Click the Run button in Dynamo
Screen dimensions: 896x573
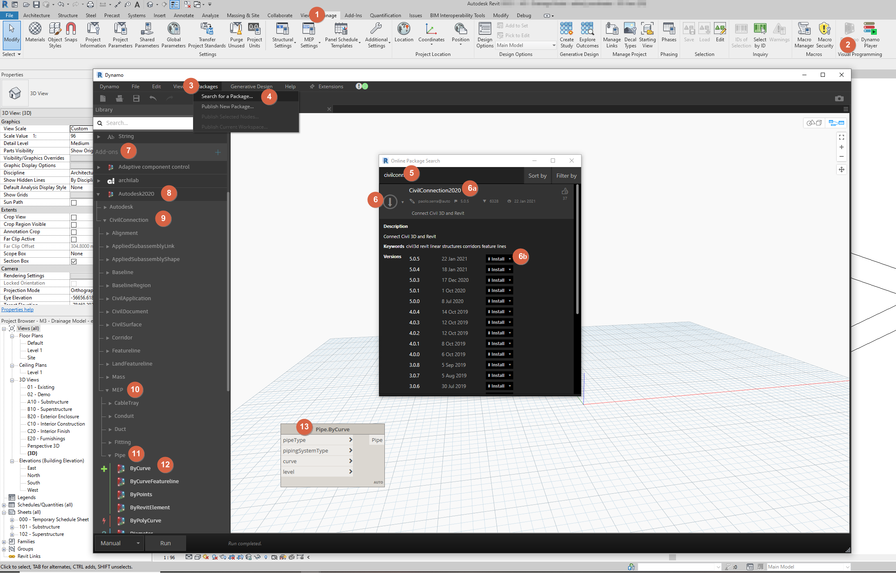click(x=165, y=543)
